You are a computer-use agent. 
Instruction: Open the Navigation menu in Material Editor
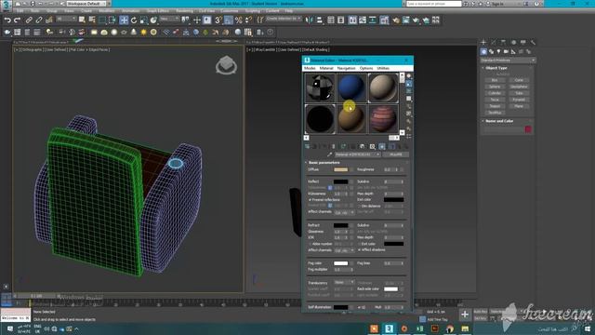click(x=347, y=68)
